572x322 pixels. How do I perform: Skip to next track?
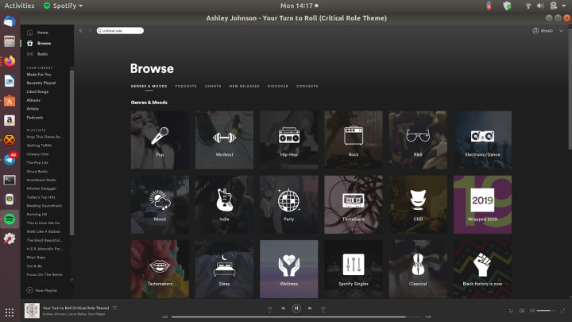coord(310,308)
